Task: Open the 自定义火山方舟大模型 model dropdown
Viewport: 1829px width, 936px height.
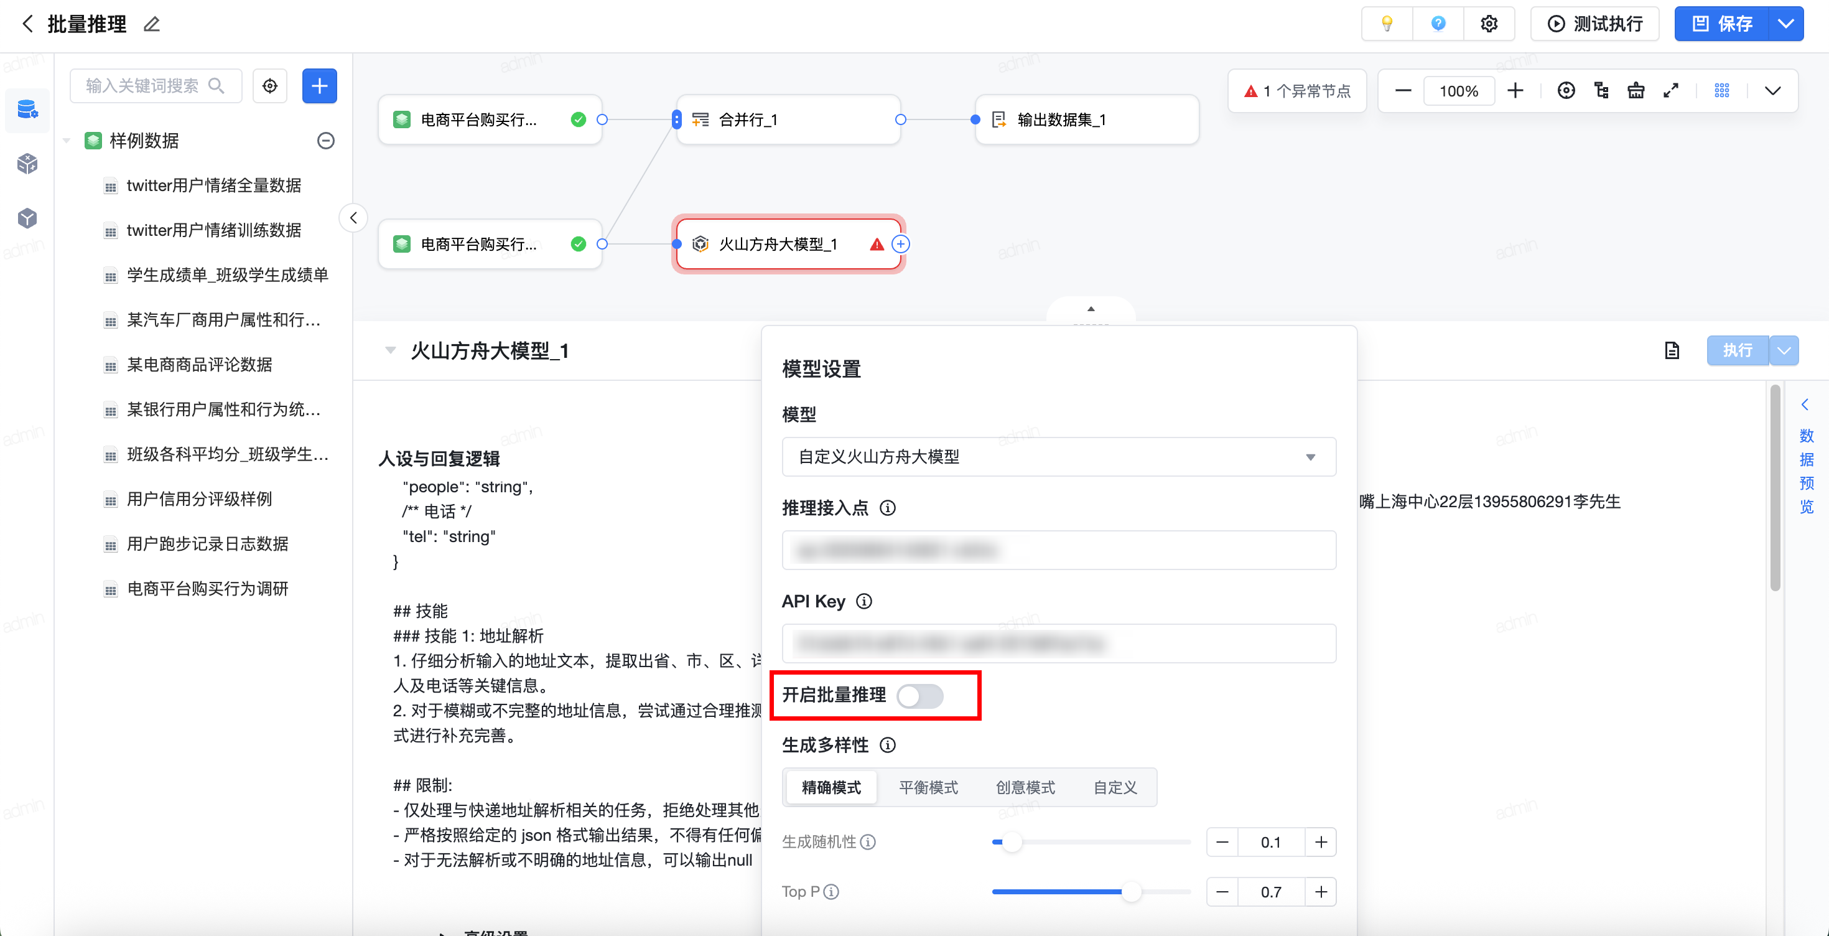Action: 1058,457
